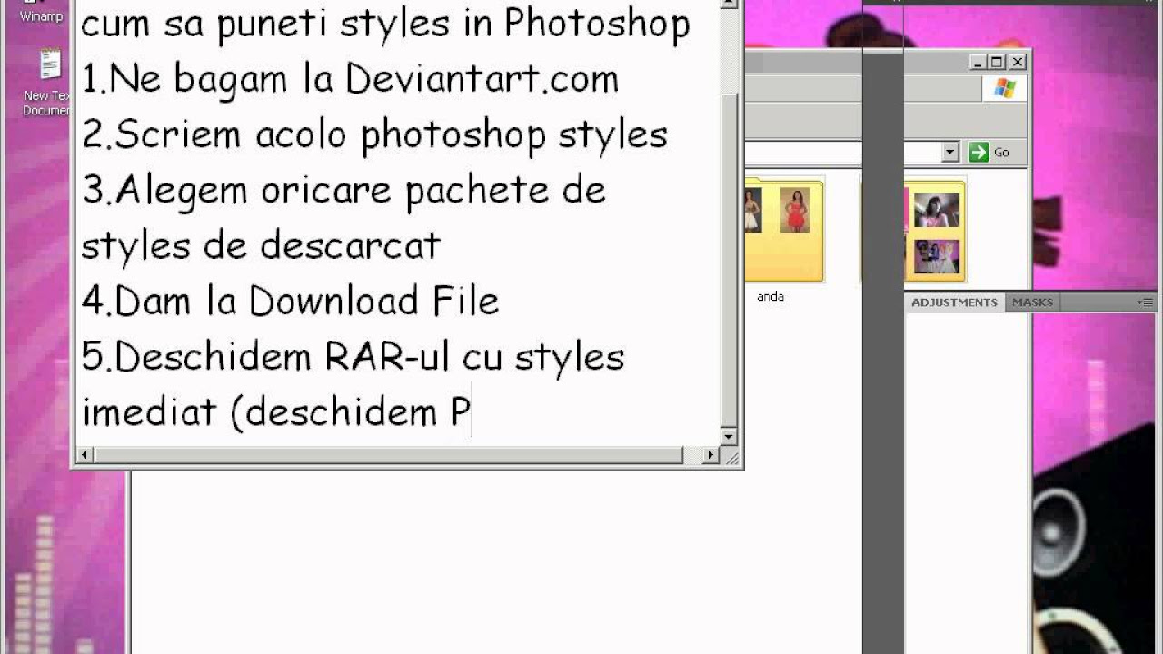This screenshot has height=654, width=1163.
Task: Click Notepad horizontal scrollbar right arrow
Action: coord(711,455)
